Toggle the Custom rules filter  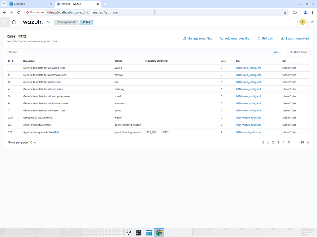pos(298,52)
